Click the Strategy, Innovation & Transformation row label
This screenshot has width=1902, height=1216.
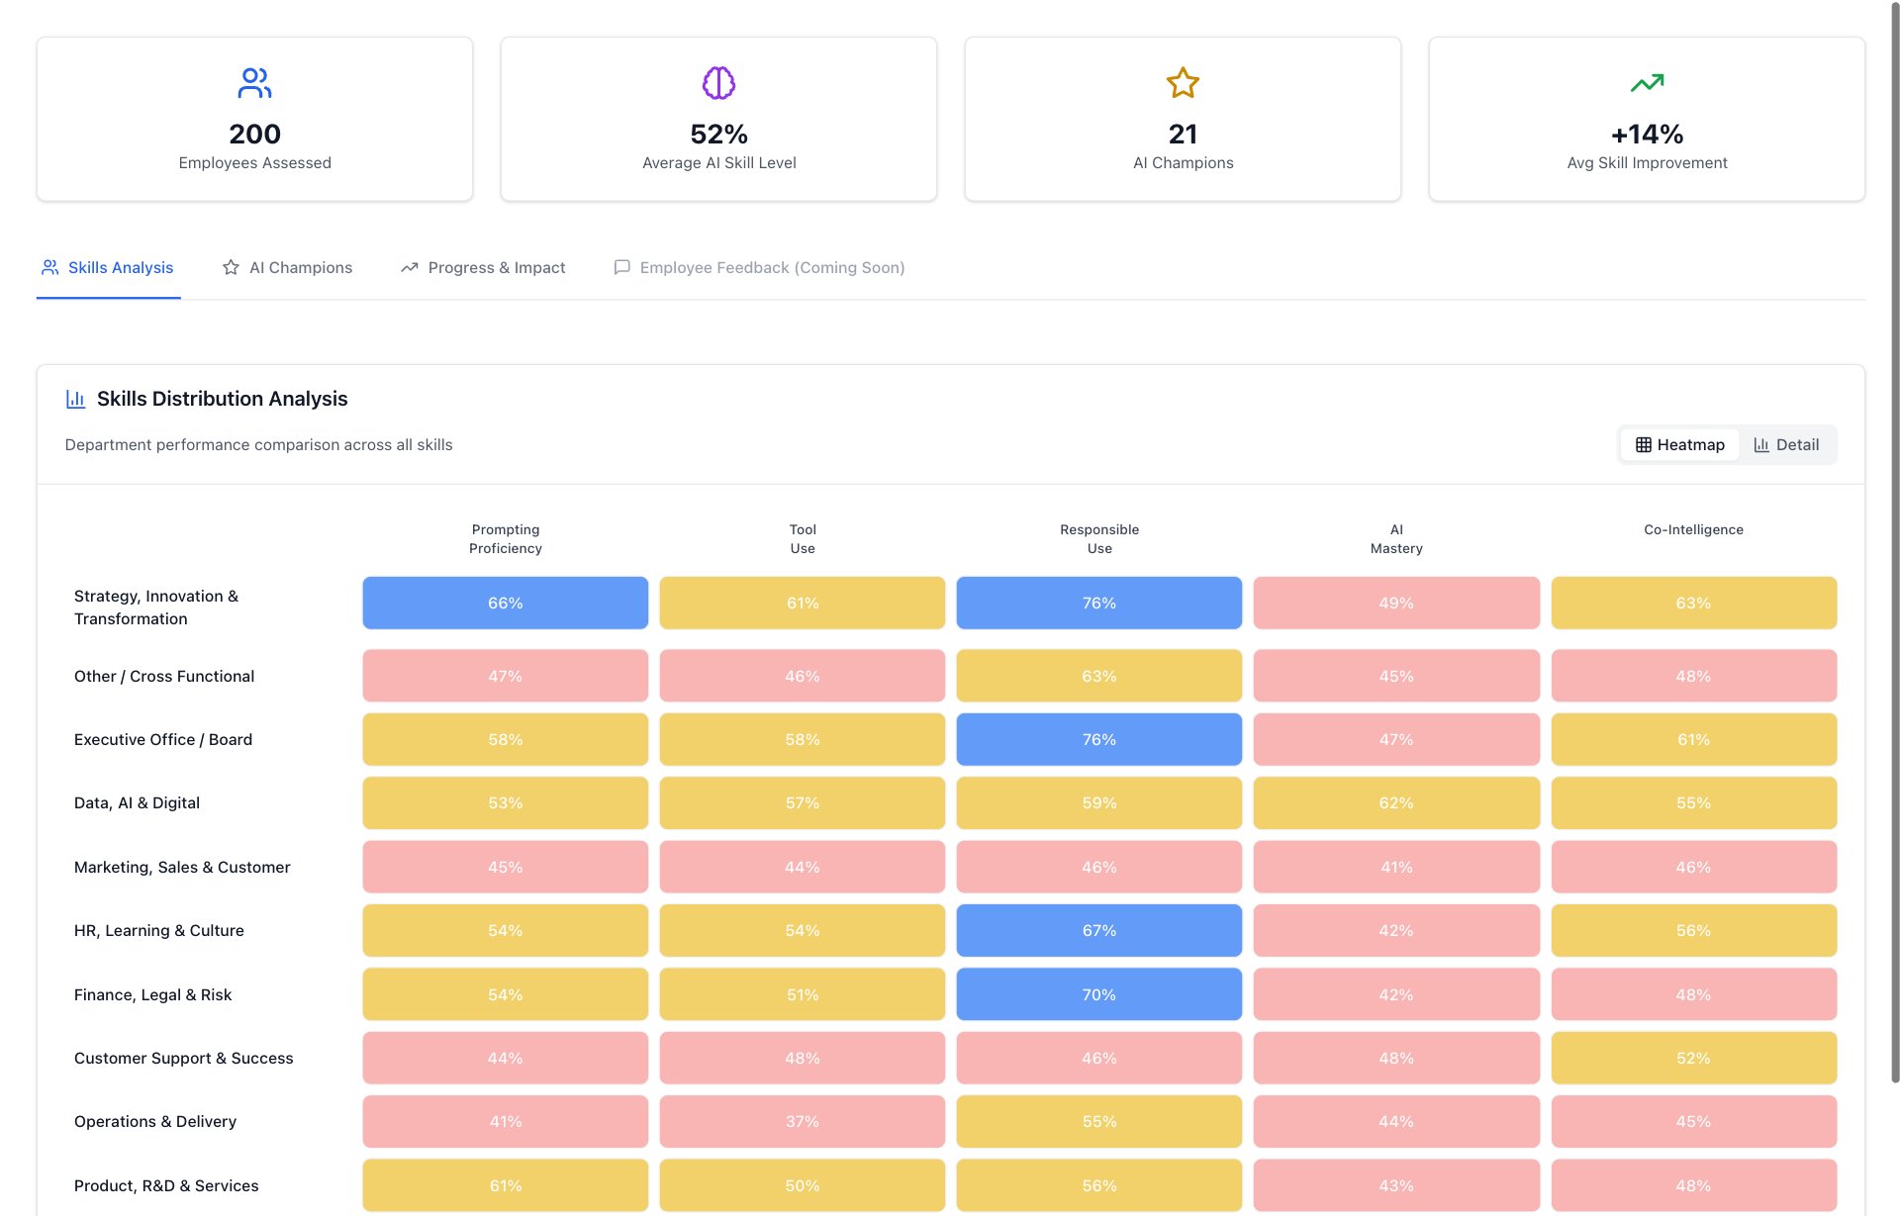156,608
